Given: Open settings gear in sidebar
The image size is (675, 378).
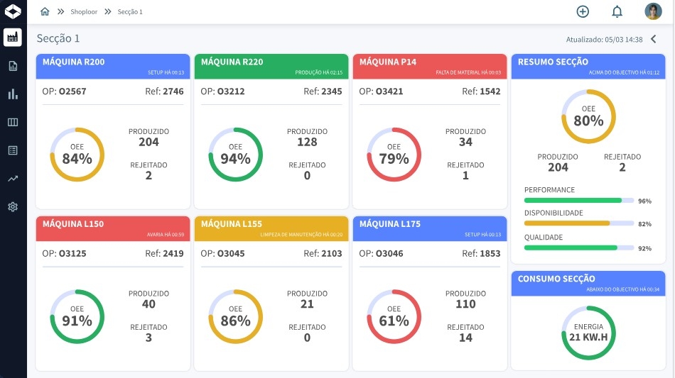Looking at the screenshot, I should (x=13, y=207).
